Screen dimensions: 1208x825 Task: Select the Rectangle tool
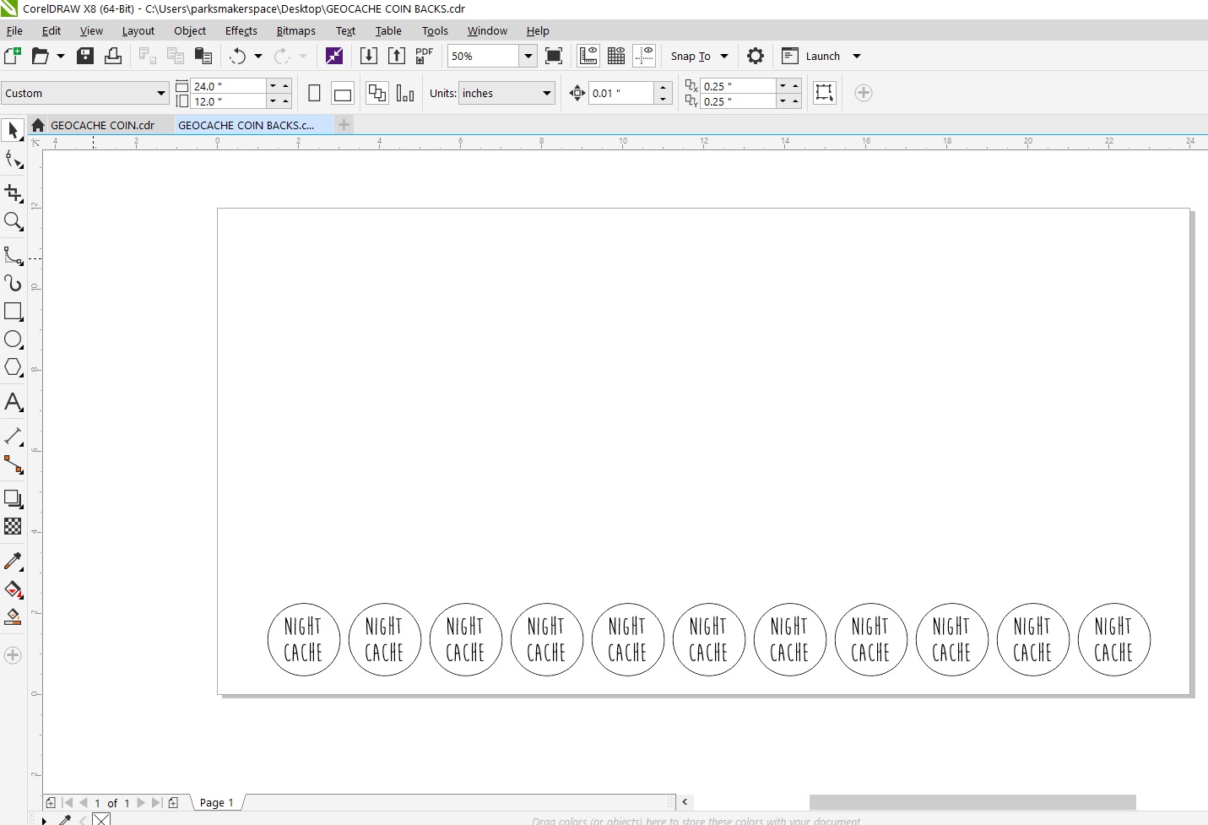coord(13,311)
